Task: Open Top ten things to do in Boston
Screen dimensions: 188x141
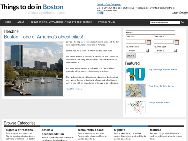Action: coord(163,70)
